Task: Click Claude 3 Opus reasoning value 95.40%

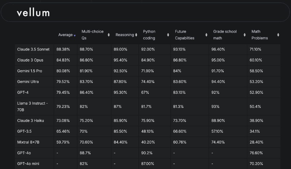Action: [x=120, y=60]
